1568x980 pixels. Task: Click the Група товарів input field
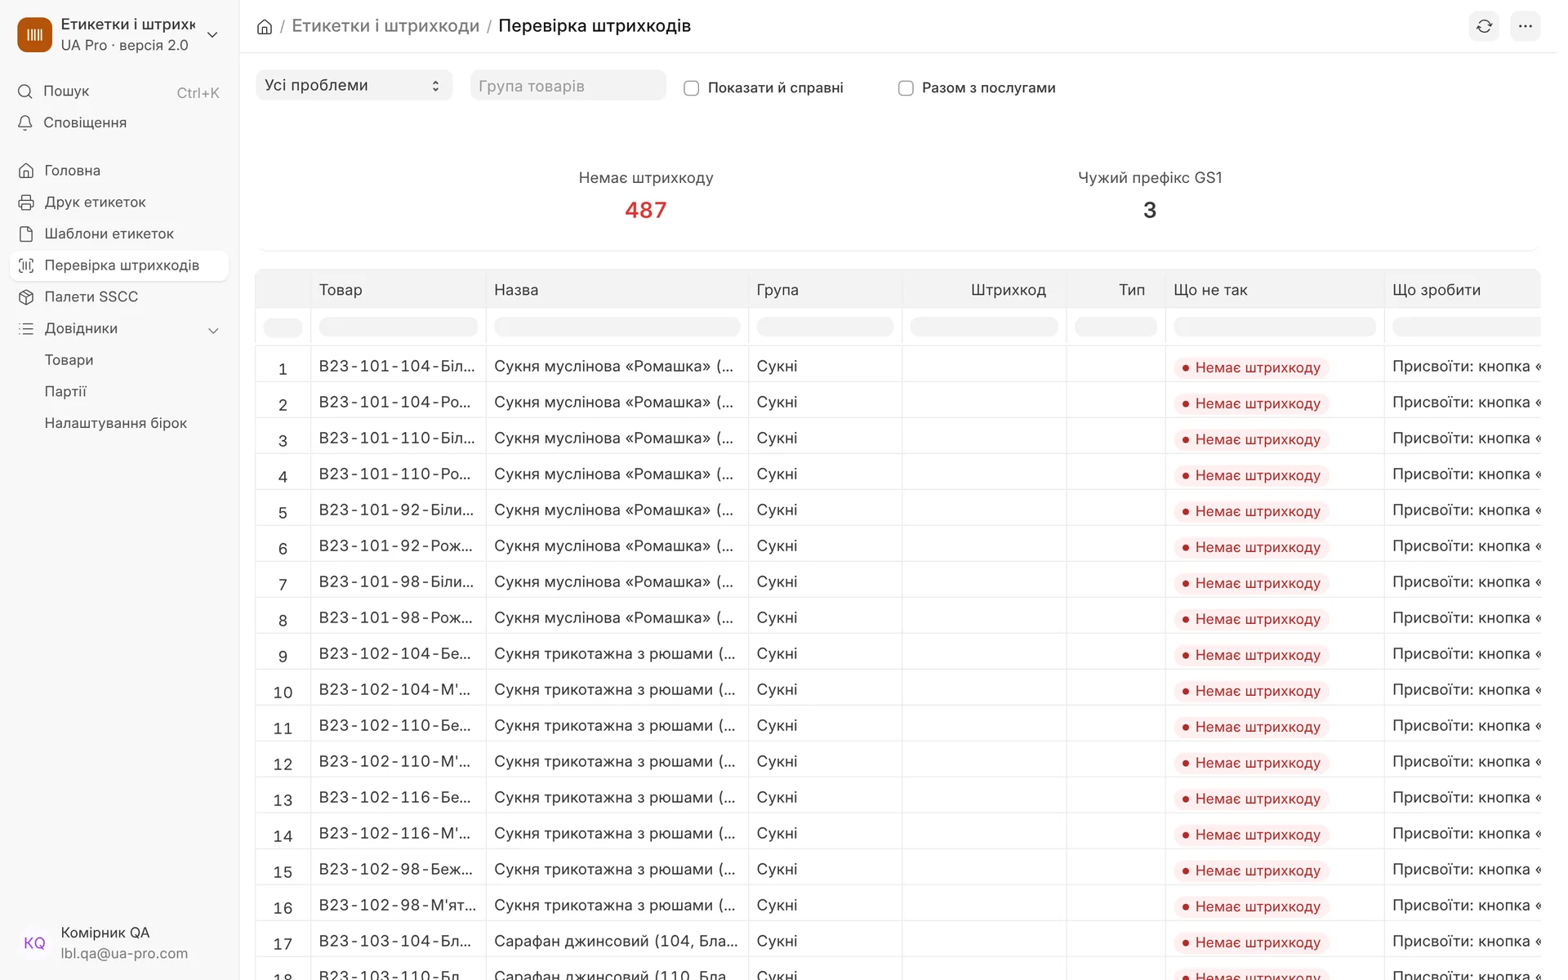click(568, 86)
